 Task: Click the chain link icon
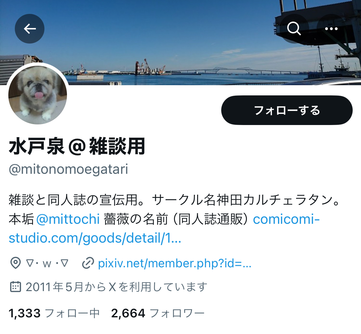(x=88, y=263)
